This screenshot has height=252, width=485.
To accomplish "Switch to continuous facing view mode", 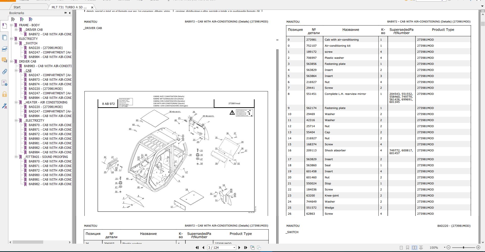I will pyautogui.click(x=421, y=248).
